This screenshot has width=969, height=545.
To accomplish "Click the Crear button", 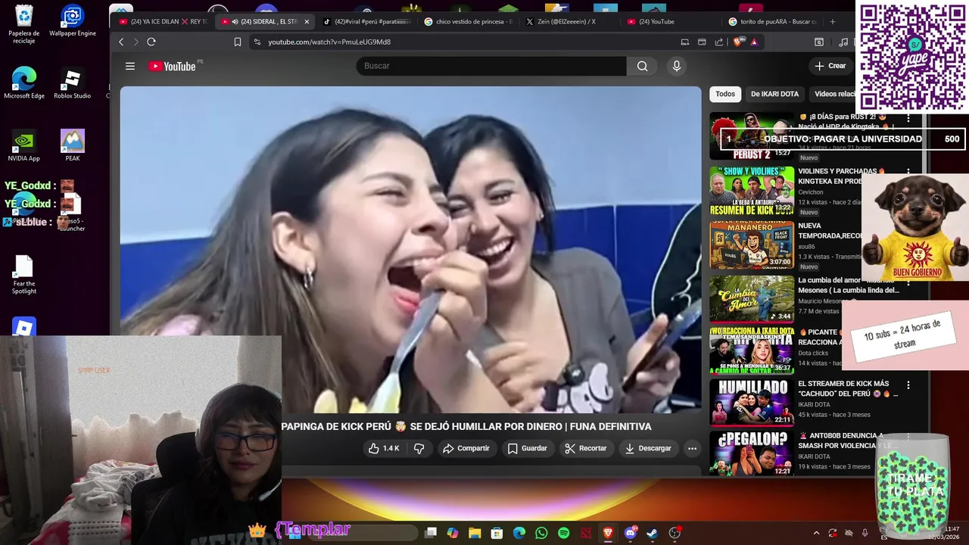I will click(x=830, y=66).
